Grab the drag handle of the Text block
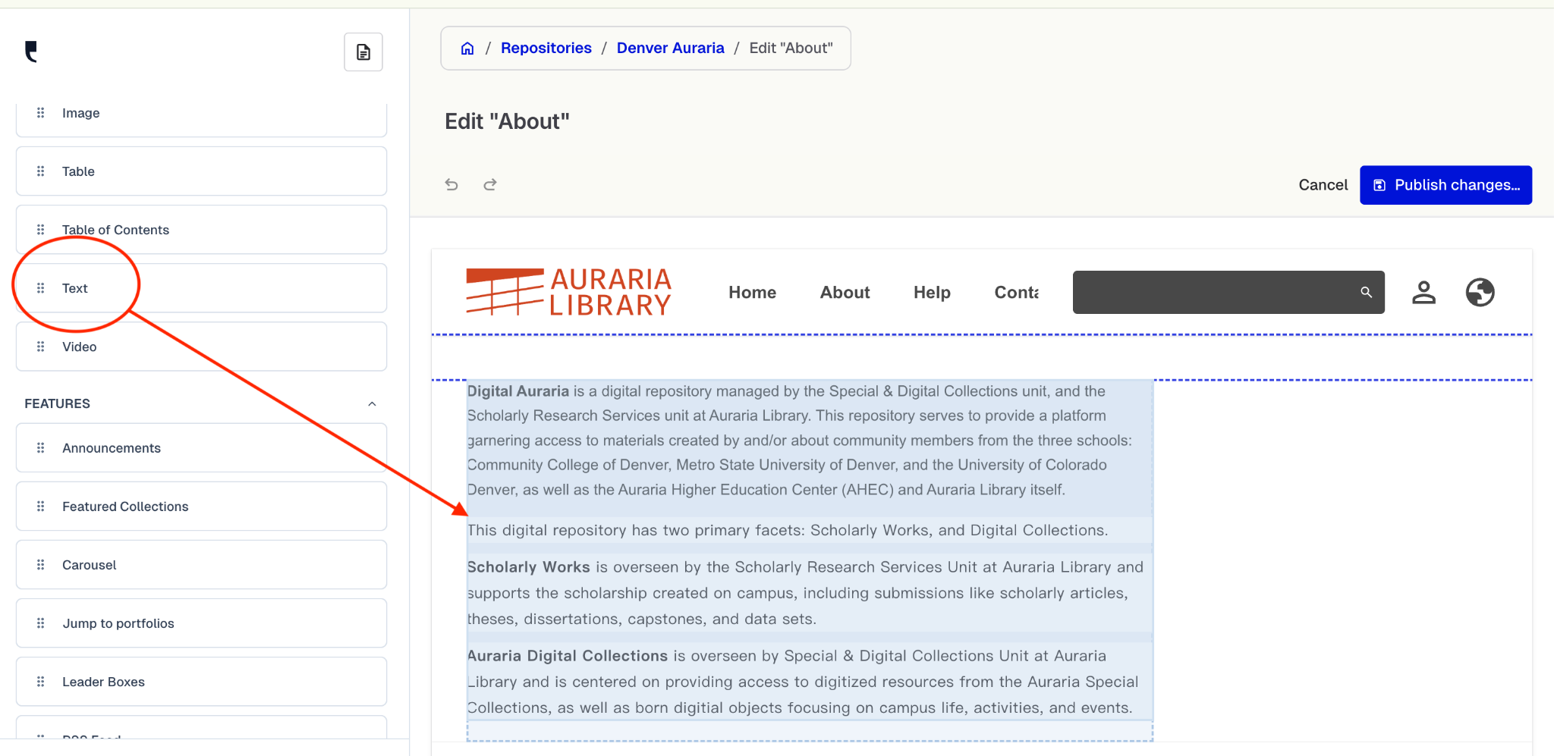Screen dimensions: 1554x756 [x=41, y=288]
